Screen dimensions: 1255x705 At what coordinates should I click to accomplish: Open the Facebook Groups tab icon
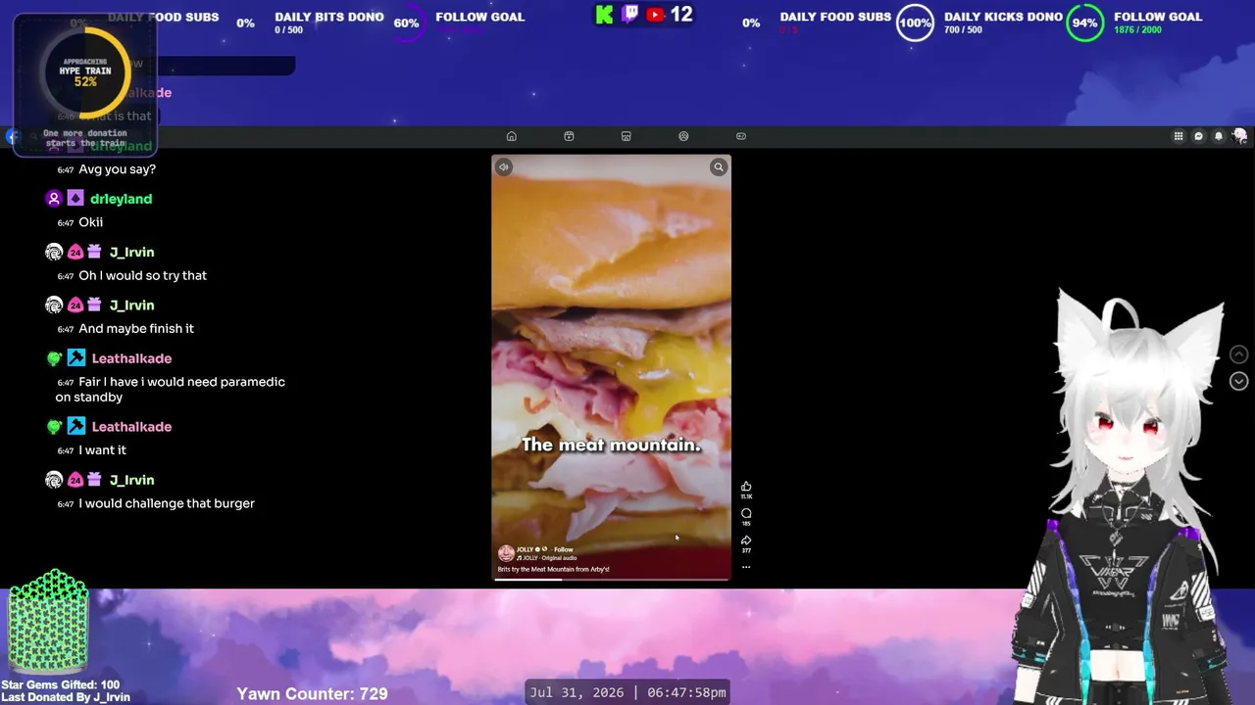tap(683, 136)
